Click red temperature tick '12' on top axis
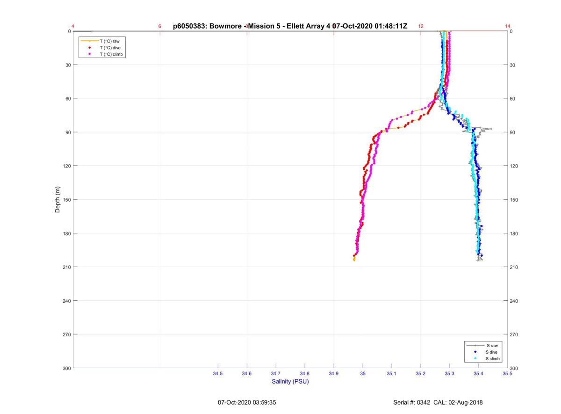561x414 pixels. [x=421, y=26]
